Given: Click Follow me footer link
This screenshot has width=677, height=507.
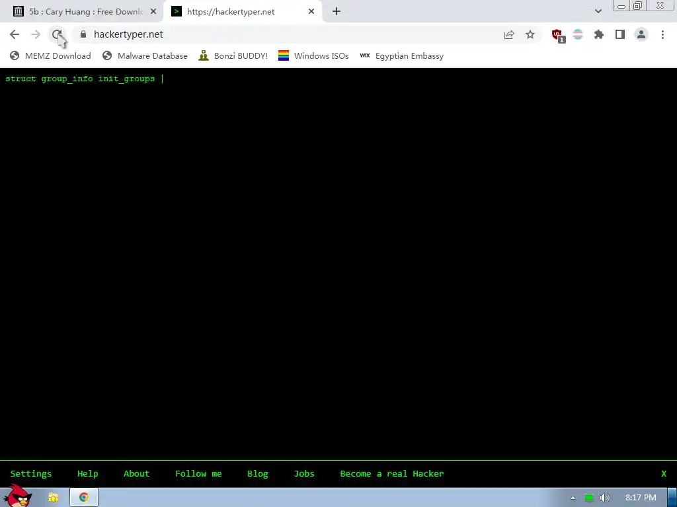Looking at the screenshot, I should (198, 473).
